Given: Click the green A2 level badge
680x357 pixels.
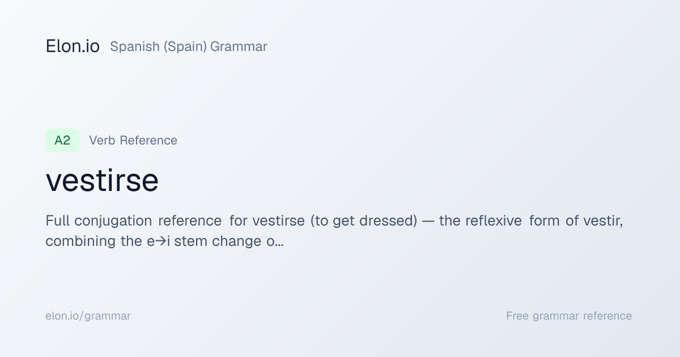Looking at the screenshot, I should click(62, 141).
